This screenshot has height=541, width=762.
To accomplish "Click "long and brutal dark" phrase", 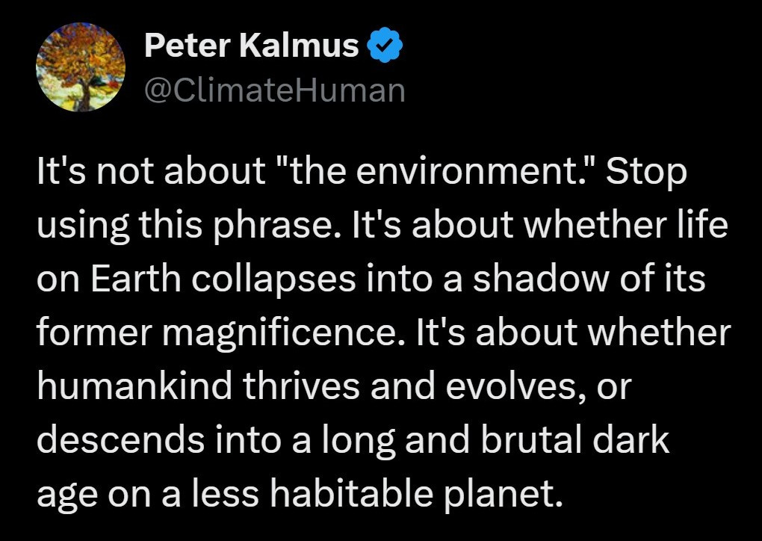I will point(495,441).
